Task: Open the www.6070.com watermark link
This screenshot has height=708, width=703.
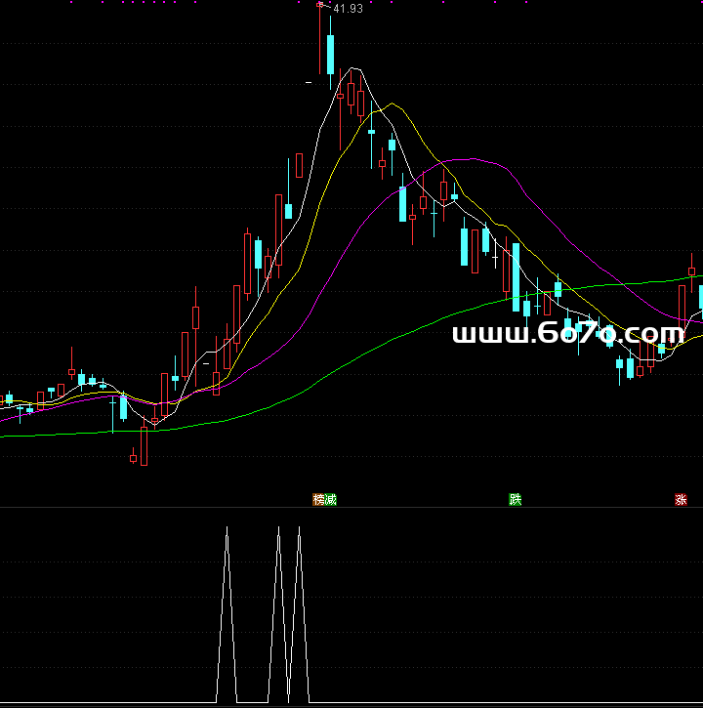Action: [576, 334]
